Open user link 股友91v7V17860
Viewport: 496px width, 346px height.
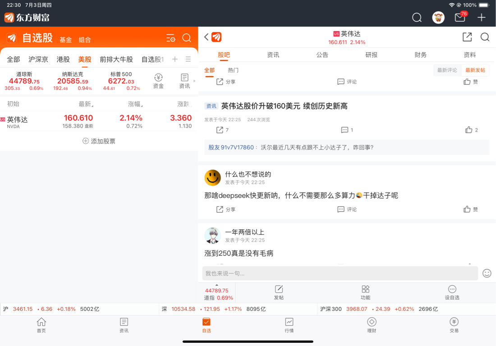click(x=231, y=148)
